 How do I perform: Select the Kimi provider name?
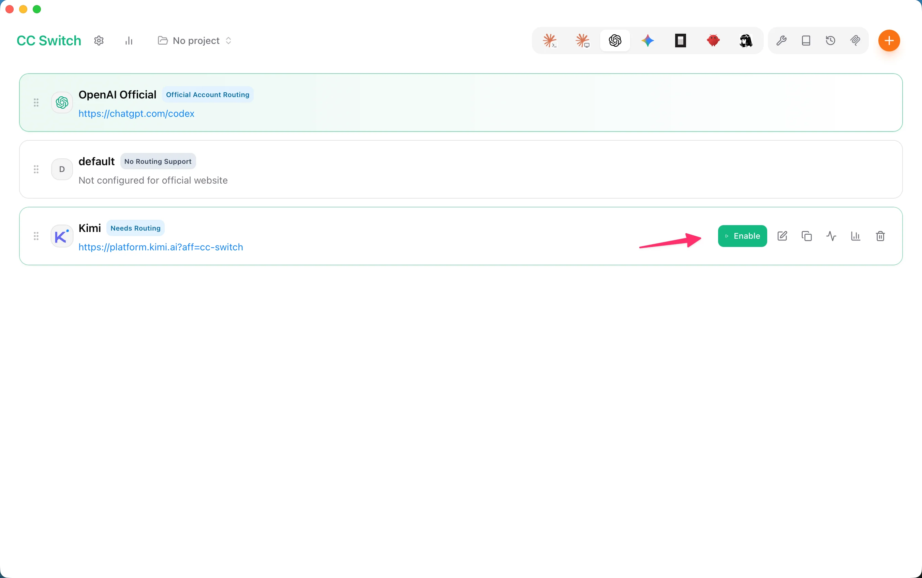click(x=90, y=228)
